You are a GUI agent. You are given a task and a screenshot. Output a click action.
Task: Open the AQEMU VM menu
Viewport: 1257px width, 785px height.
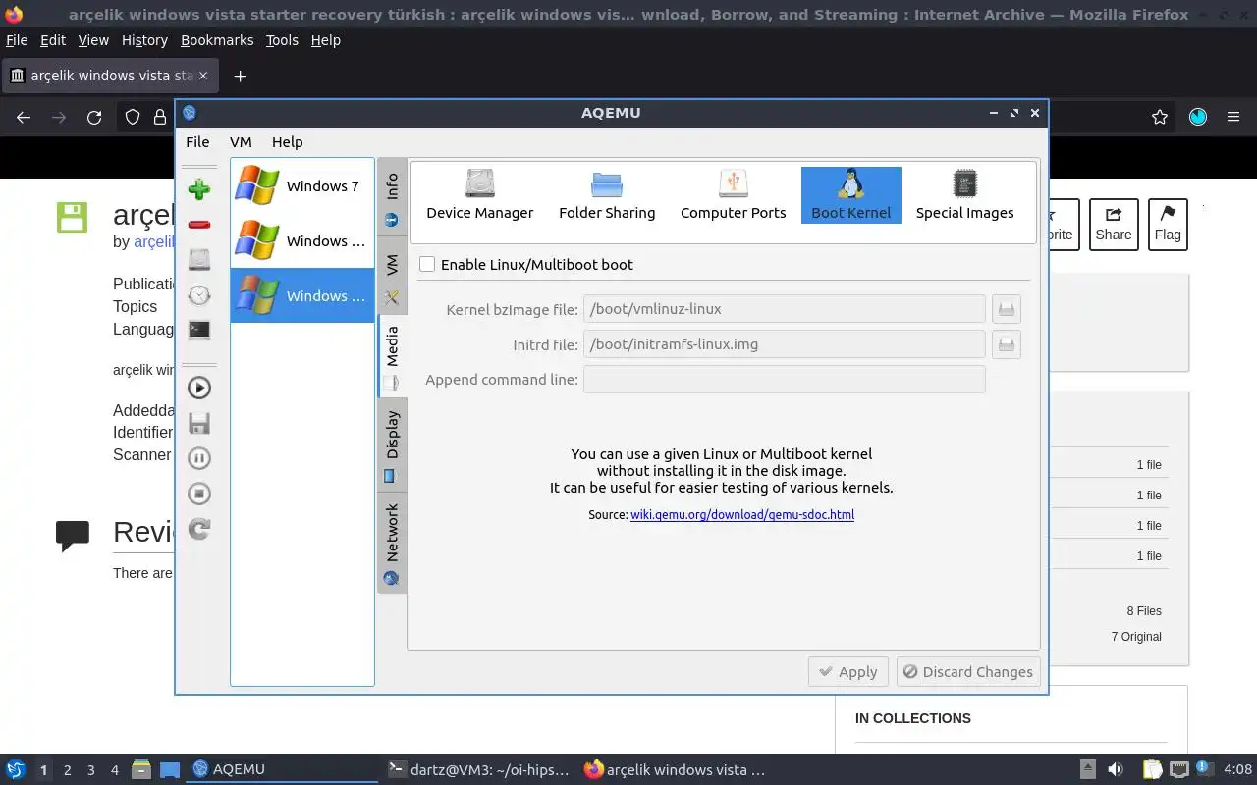[241, 142]
